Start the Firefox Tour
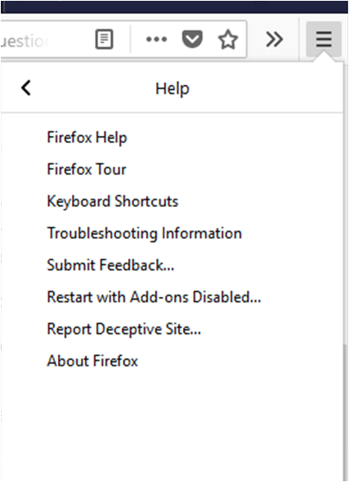This screenshot has height=482, width=349. coord(87,169)
